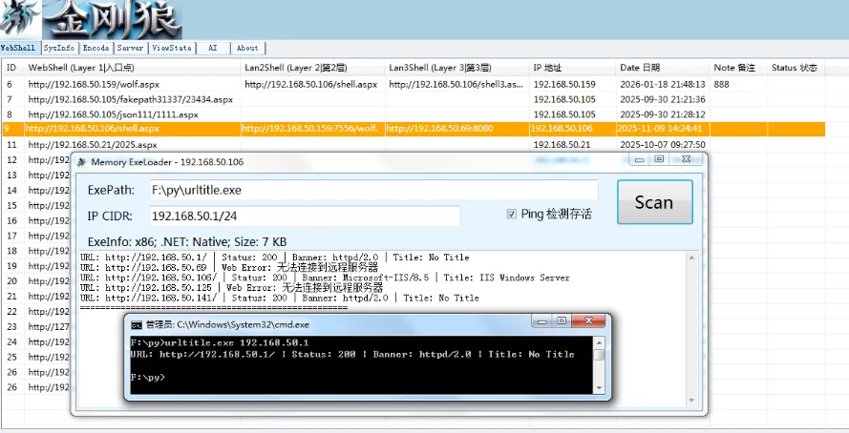Sort by the ID column header
The height and width of the screenshot is (433, 849).
[x=13, y=68]
